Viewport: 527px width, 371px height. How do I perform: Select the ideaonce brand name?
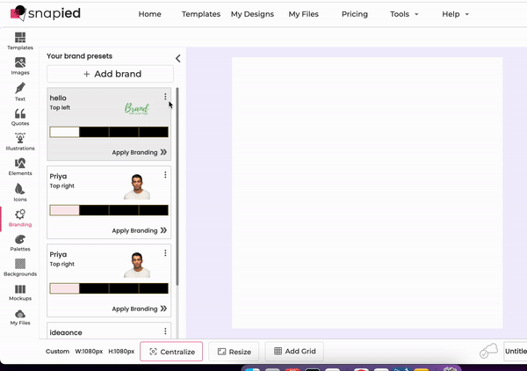pyautogui.click(x=66, y=332)
